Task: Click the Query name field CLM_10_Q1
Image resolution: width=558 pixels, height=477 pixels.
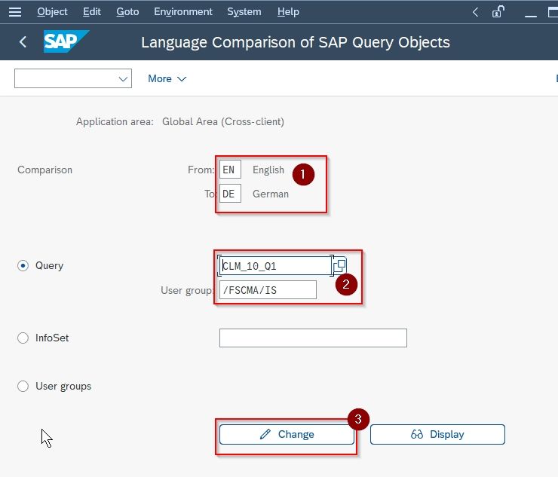Action: click(275, 266)
